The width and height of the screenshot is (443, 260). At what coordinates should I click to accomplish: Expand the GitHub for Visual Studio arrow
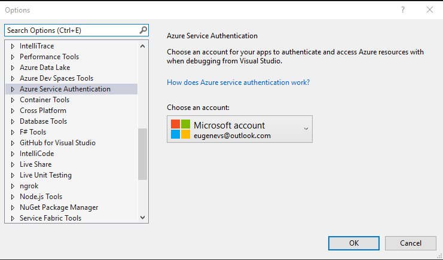pyautogui.click(x=13, y=143)
